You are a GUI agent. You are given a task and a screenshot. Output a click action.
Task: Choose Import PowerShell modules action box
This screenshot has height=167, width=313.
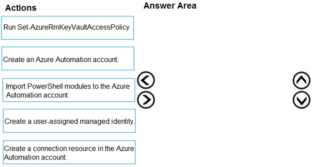pyautogui.click(x=69, y=90)
